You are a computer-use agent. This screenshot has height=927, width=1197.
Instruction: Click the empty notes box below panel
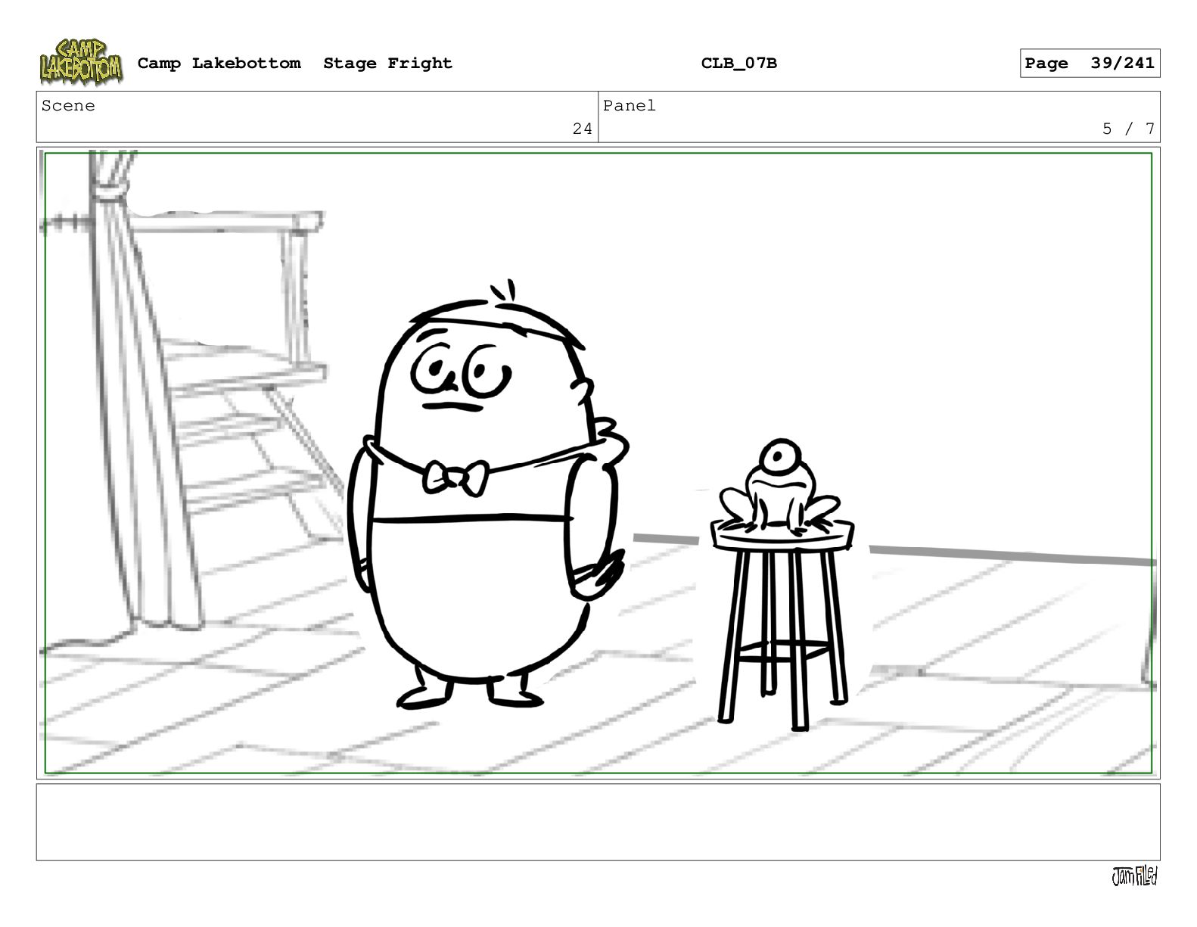click(598, 822)
